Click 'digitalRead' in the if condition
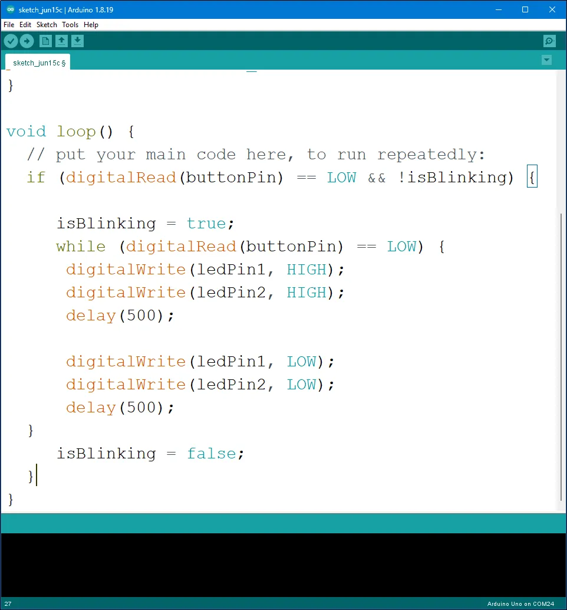567x610 pixels. coord(121,178)
